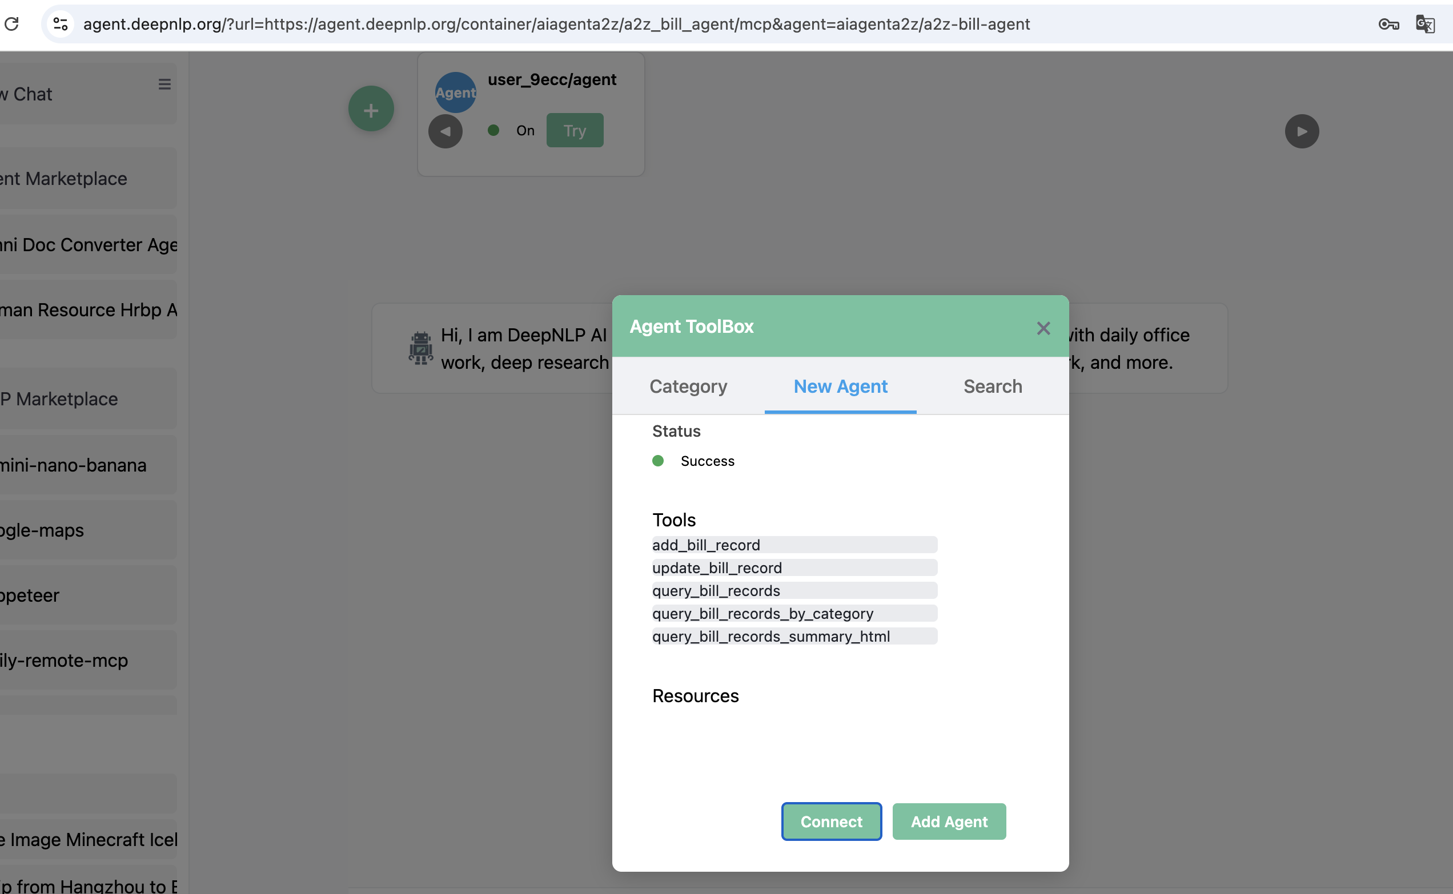Switch to the Search tab
This screenshot has width=1453, height=894.
coord(992,386)
